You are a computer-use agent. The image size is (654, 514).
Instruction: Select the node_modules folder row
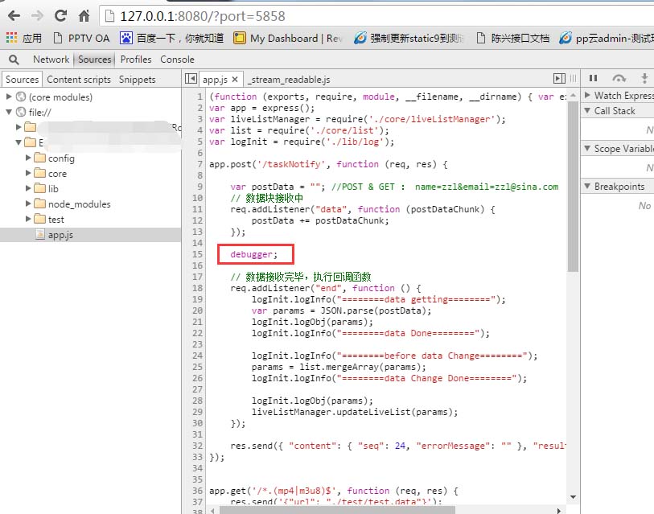(90, 204)
